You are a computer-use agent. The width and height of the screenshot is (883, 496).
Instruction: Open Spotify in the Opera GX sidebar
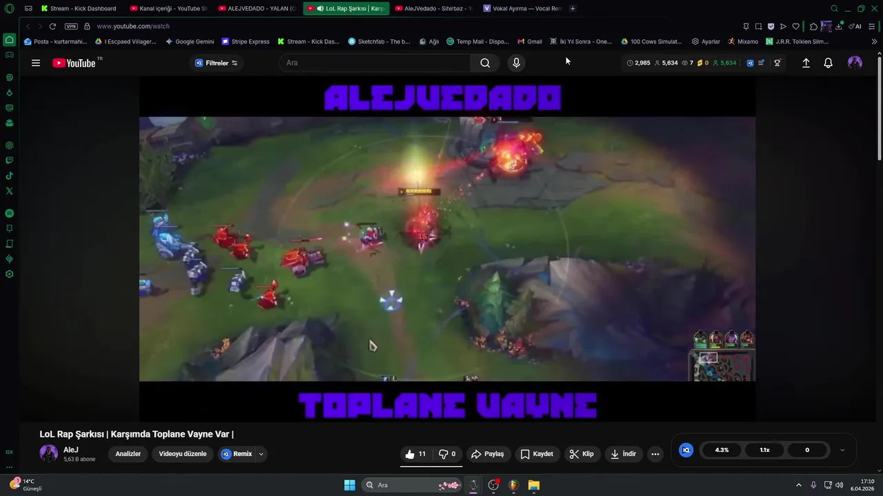click(x=10, y=214)
